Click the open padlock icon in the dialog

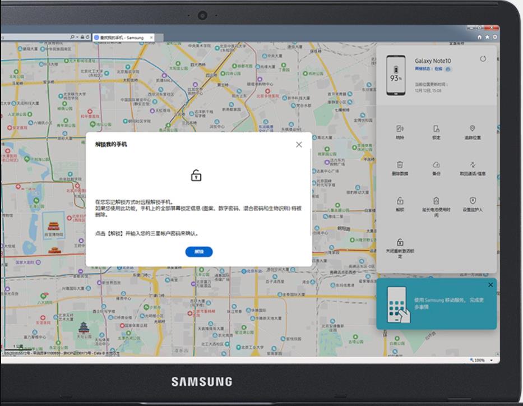coord(196,175)
